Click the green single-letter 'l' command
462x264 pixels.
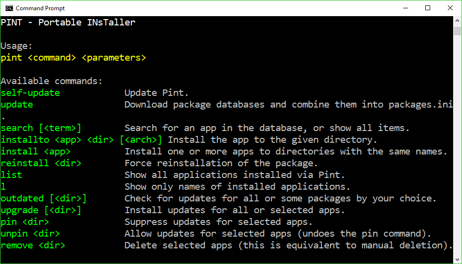(3, 187)
